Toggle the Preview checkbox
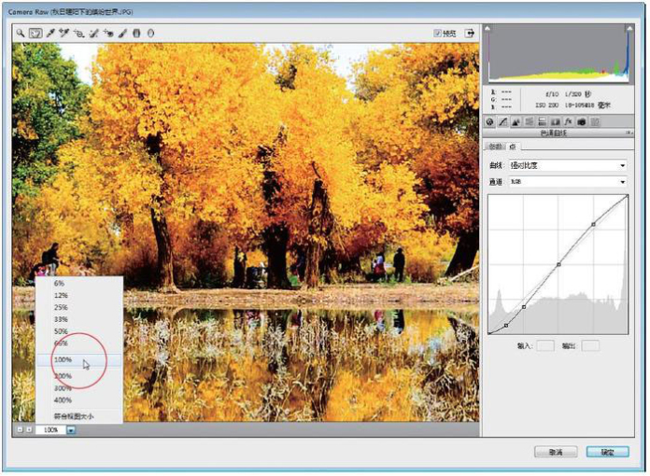Image resolution: width=650 pixels, height=476 pixels. tap(437, 33)
